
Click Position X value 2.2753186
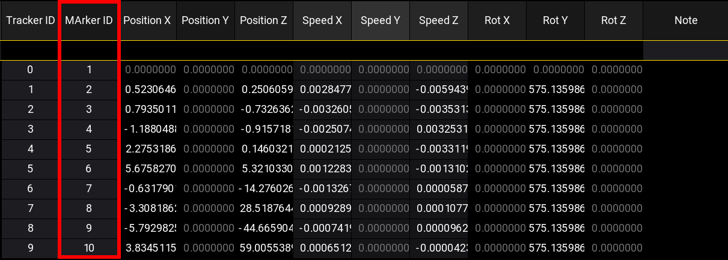[150, 149]
